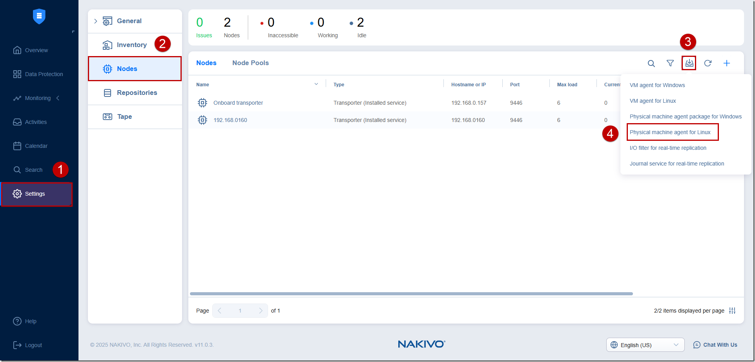Collapse the sidebar with corner toggle
Viewport: 755px width, 362px height.
point(73,32)
